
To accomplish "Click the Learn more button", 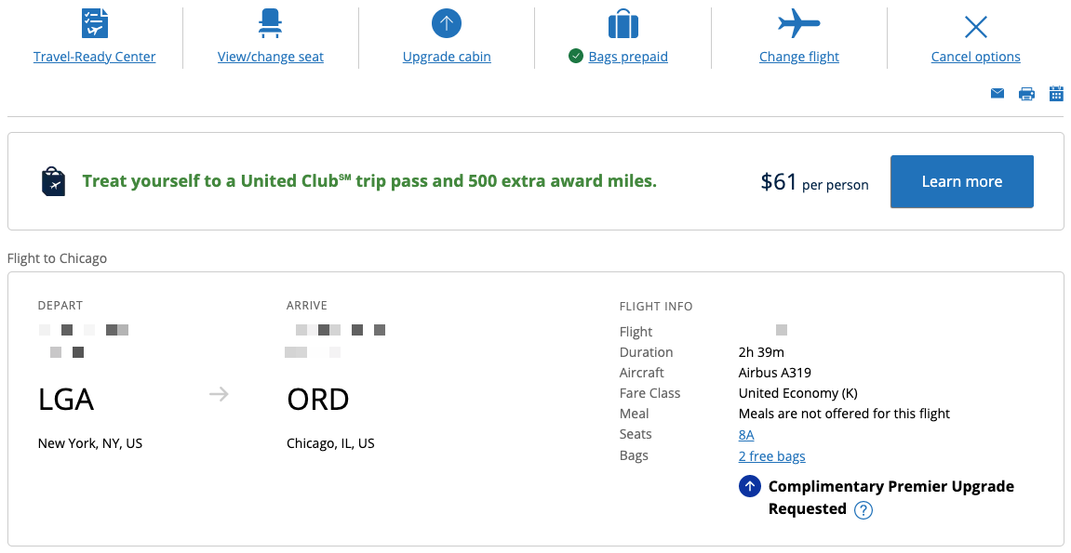I will tap(962, 181).
